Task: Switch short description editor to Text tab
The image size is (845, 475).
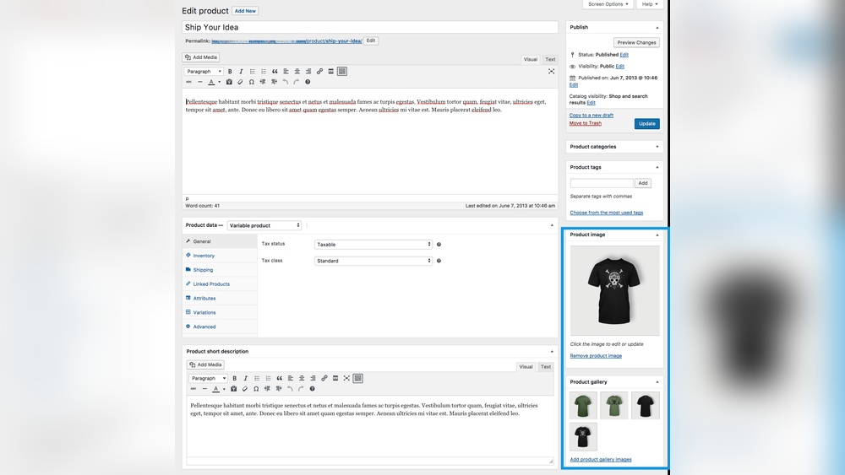Action: [545, 367]
